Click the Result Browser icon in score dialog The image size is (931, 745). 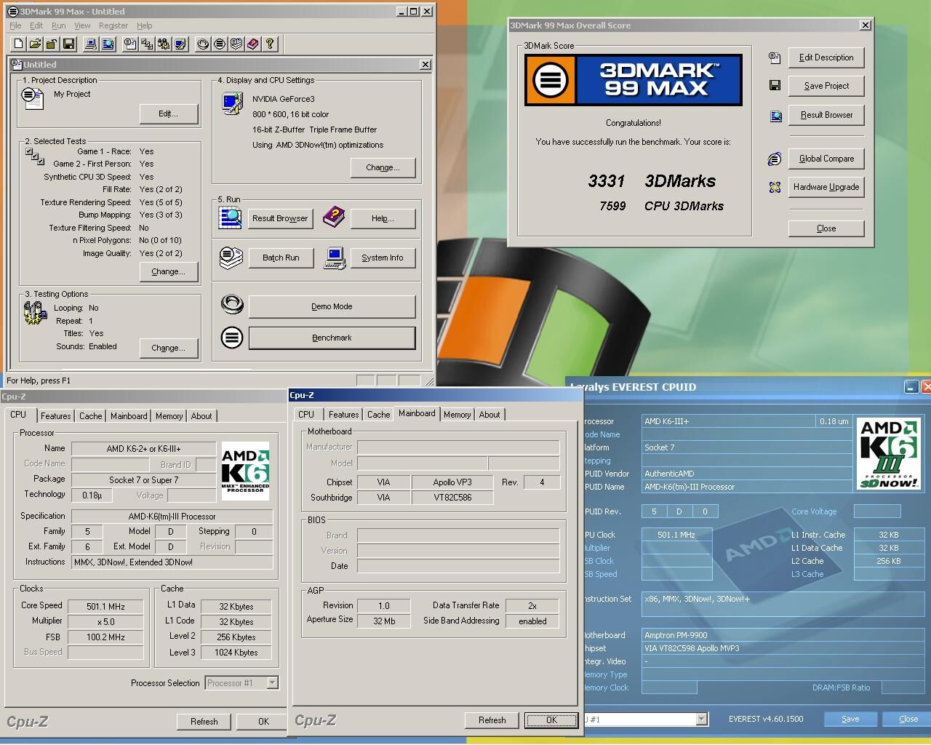[x=775, y=115]
